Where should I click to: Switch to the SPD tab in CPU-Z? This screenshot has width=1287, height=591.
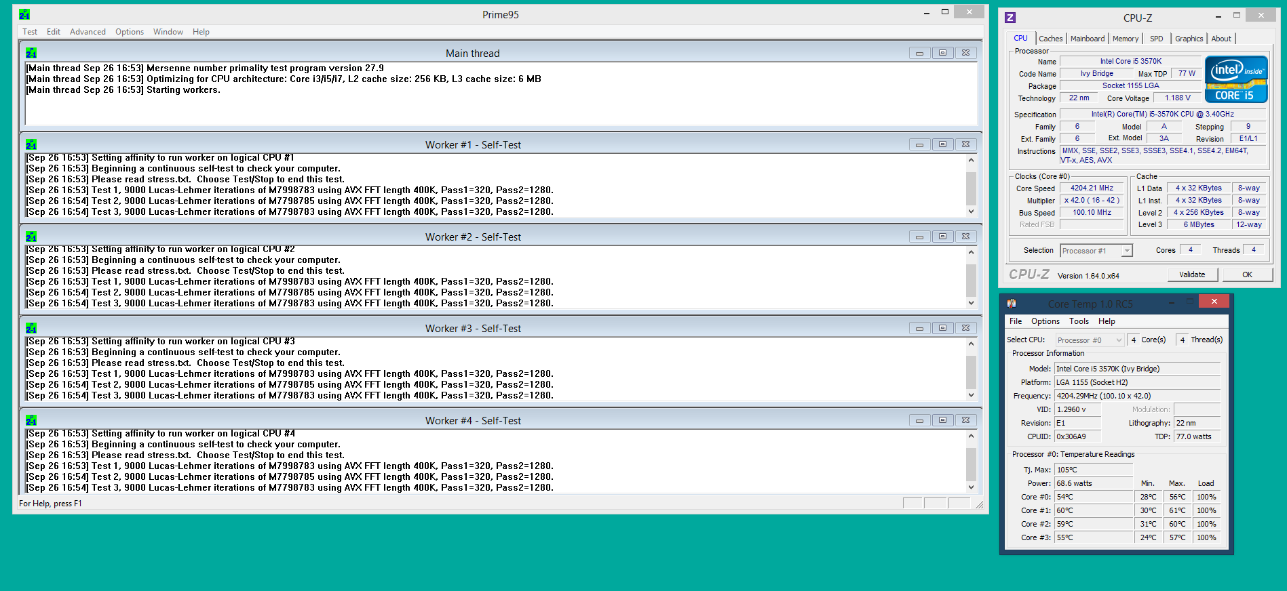click(1157, 39)
